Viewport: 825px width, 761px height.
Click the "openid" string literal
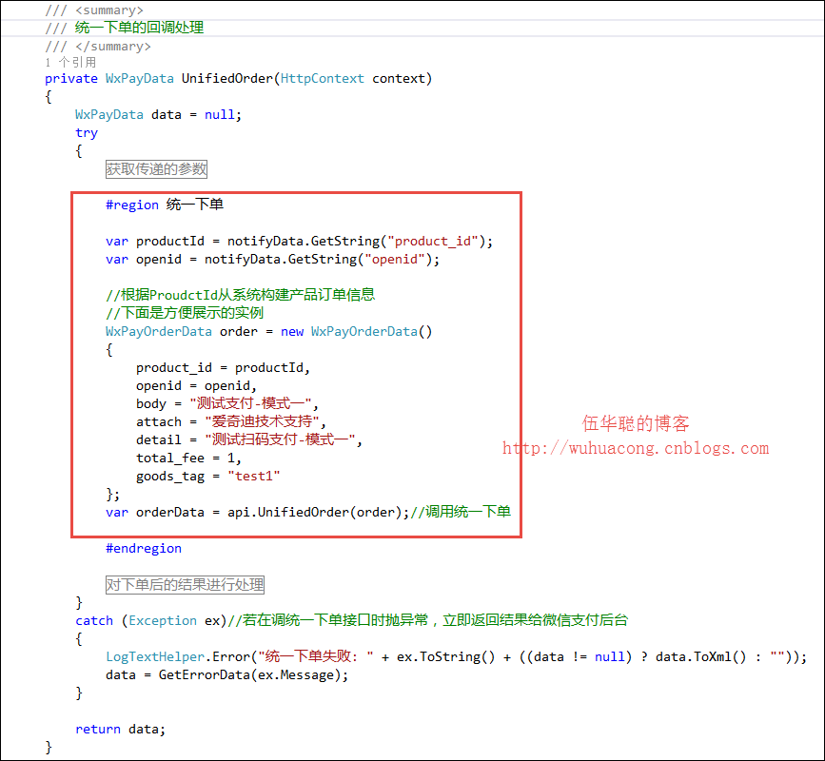tap(395, 260)
